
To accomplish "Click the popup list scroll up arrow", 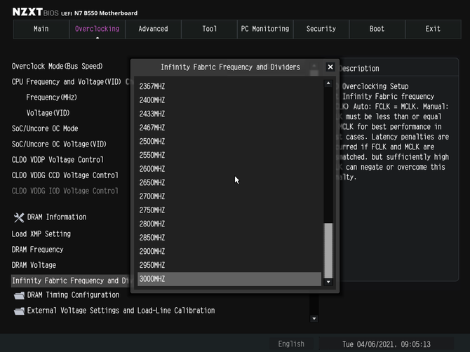I will tap(328, 83).
